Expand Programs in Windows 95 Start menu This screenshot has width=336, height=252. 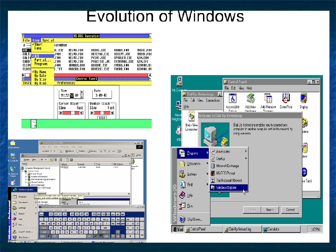coord(193,153)
